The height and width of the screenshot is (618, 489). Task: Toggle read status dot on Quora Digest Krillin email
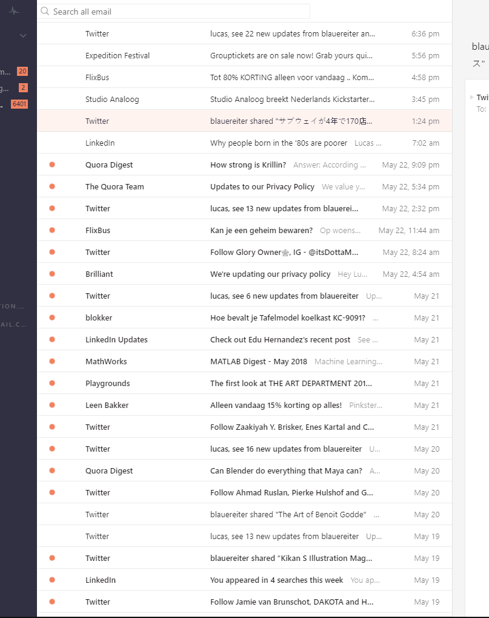point(51,165)
